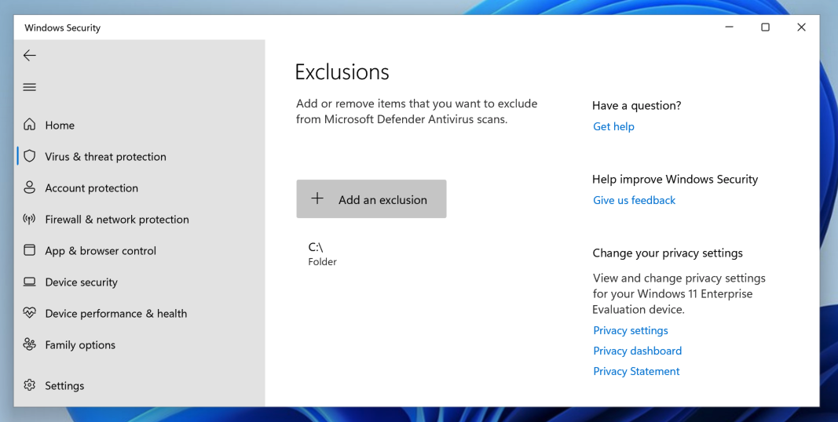Click the Device security laptop icon
Viewport: 838px width, 422px height.
(x=30, y=282)
